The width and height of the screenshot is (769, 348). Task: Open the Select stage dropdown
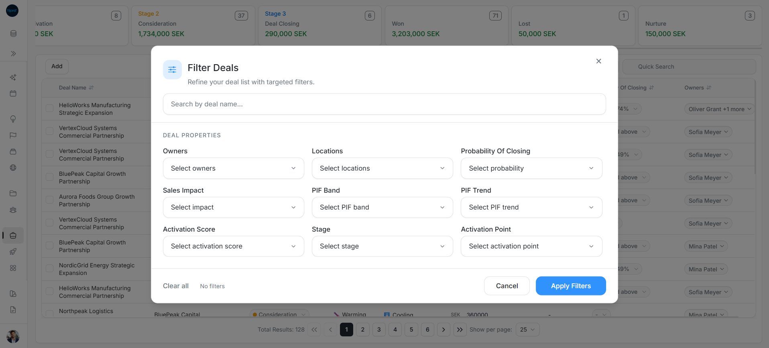[x=382, y=246]
